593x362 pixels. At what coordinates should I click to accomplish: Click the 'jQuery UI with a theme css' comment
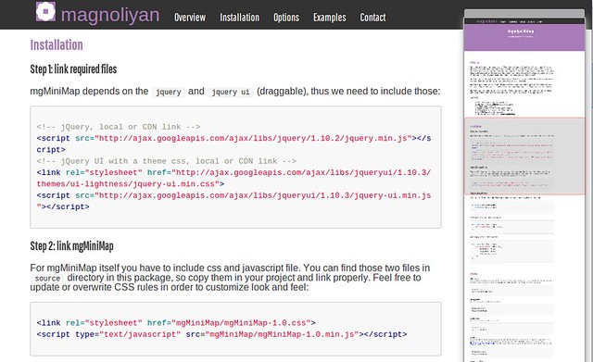point(167,161)
